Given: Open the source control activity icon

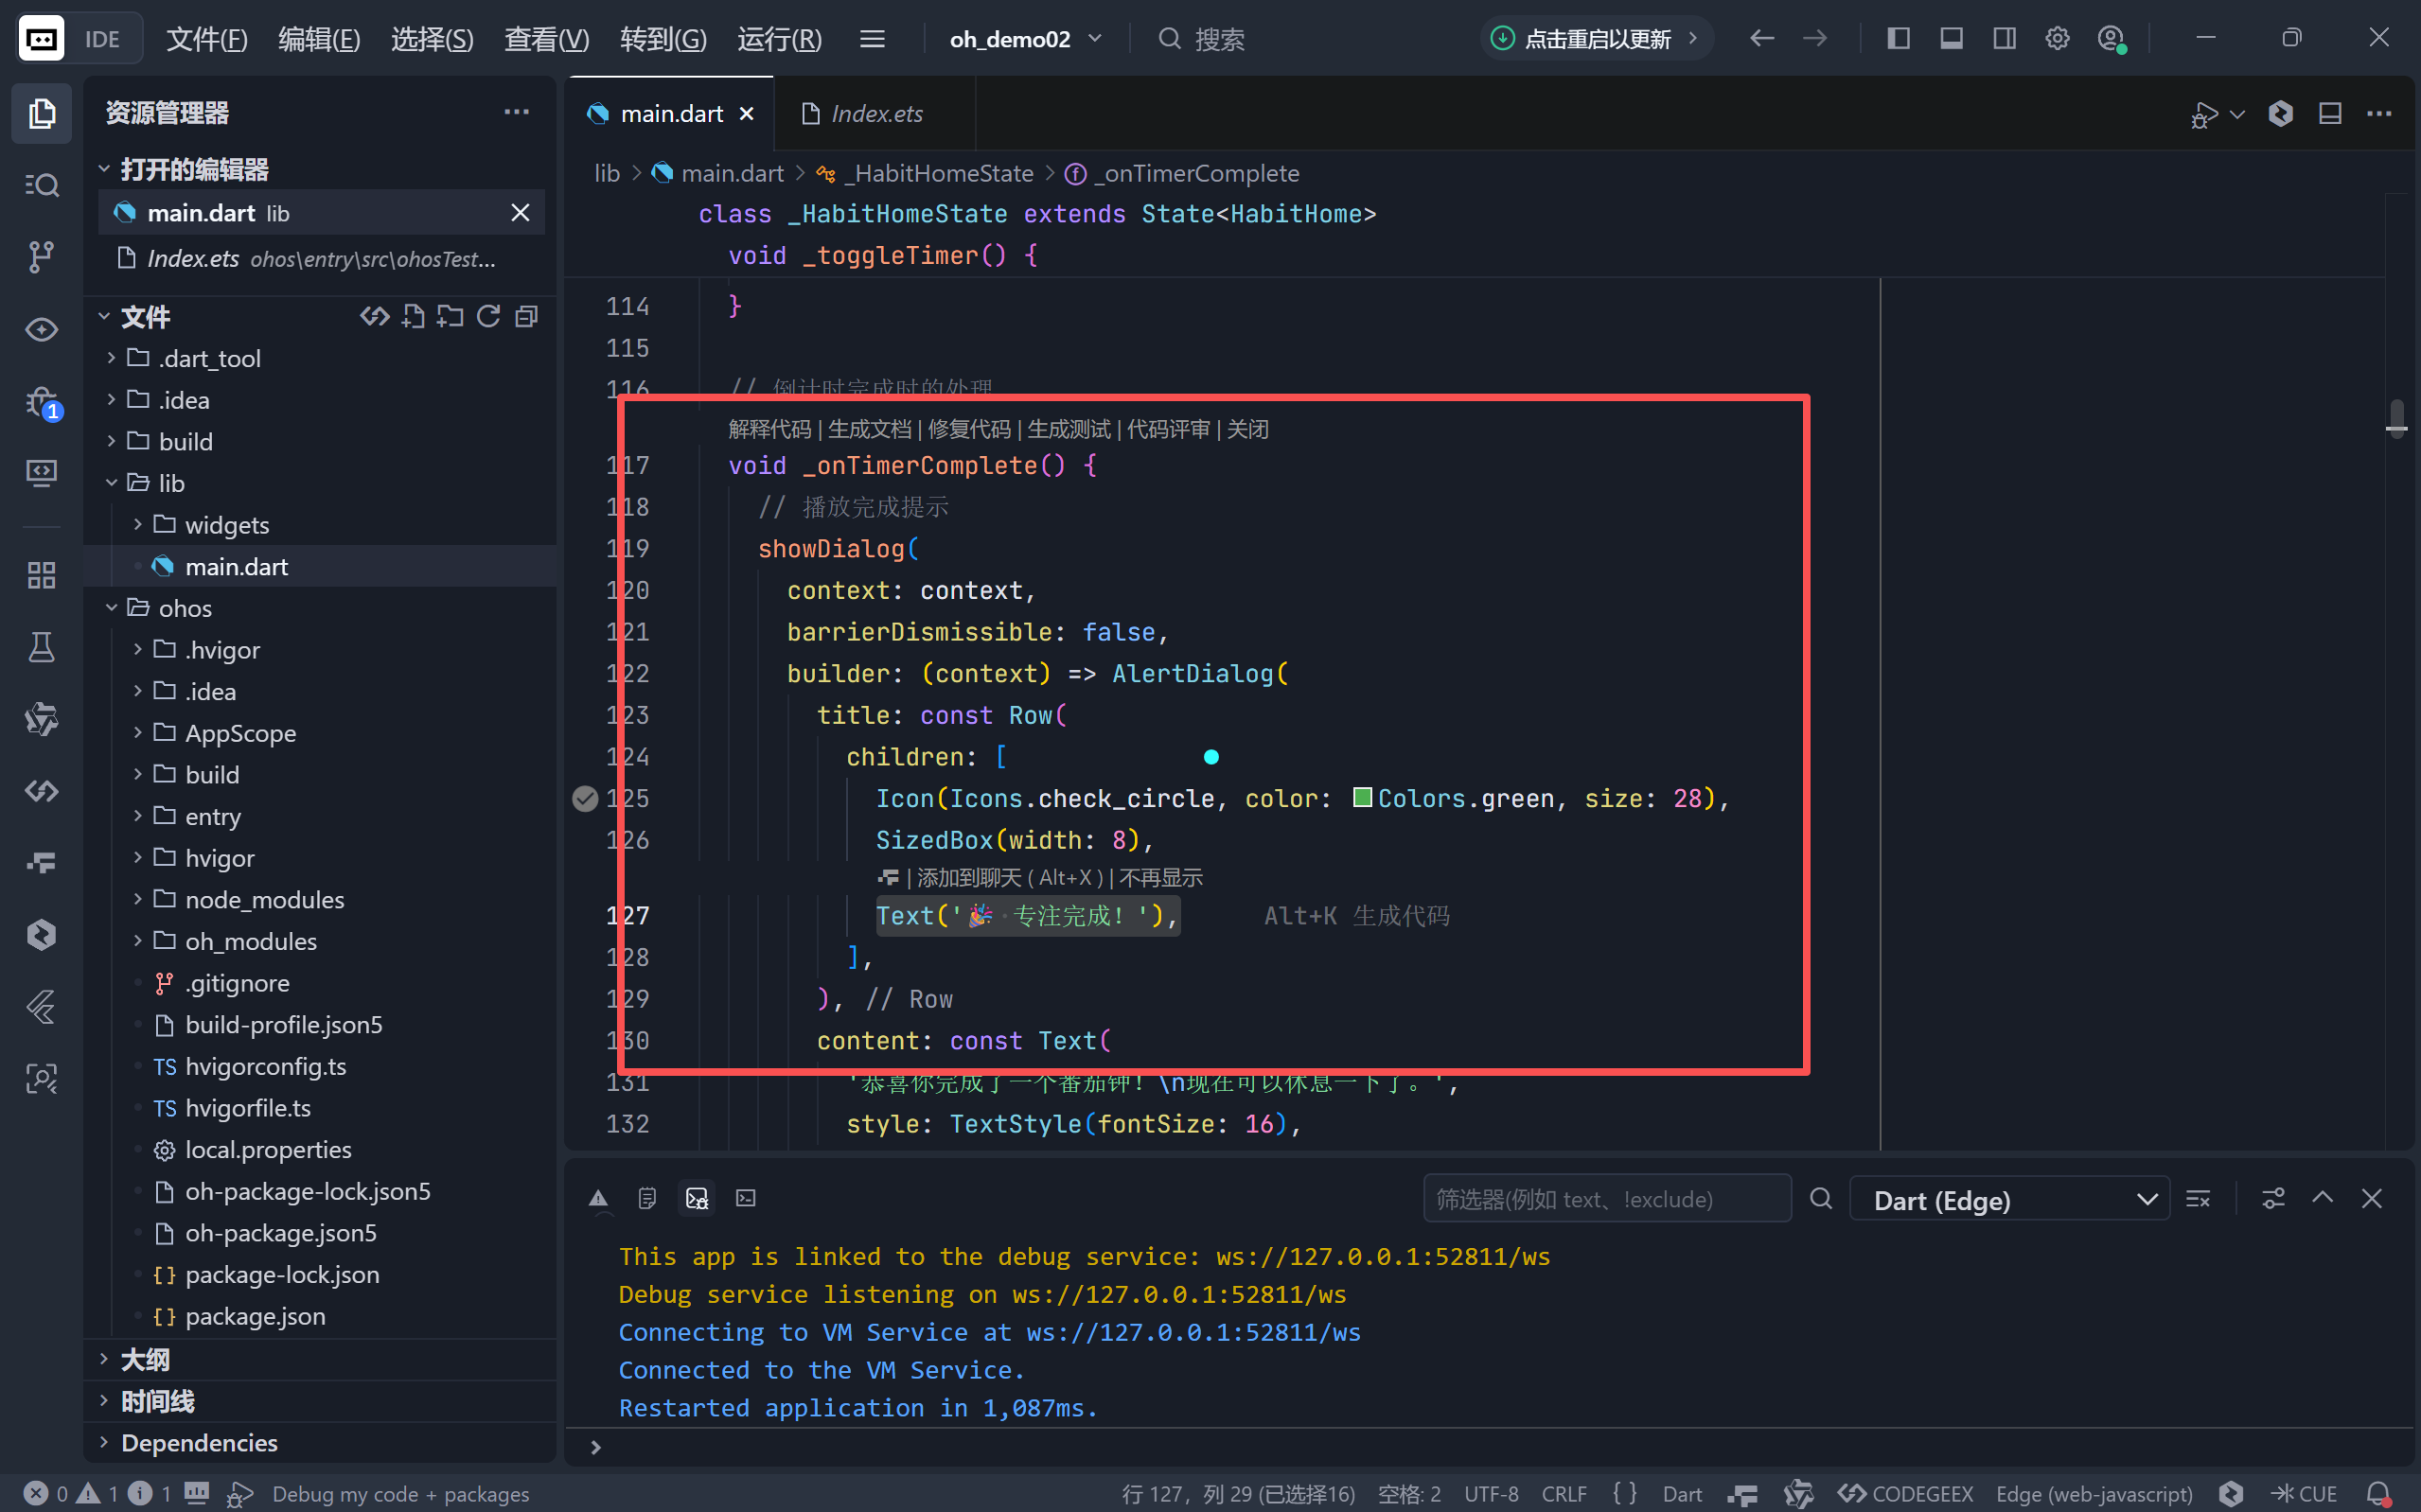Looking at the screenshot, I should coord(41,256).
